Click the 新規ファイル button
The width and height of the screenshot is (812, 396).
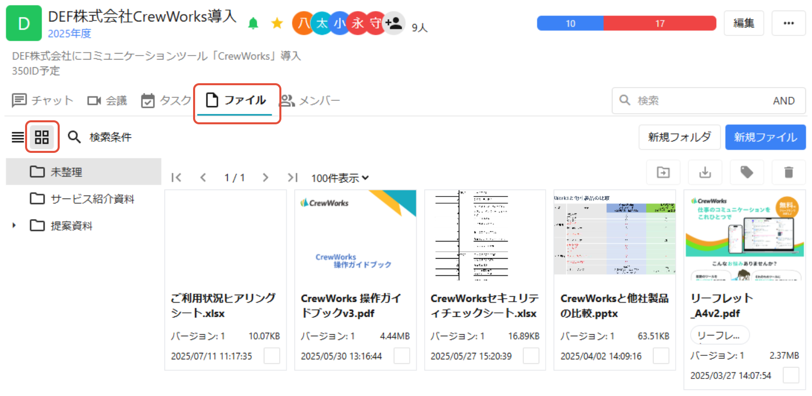[765, 137]
